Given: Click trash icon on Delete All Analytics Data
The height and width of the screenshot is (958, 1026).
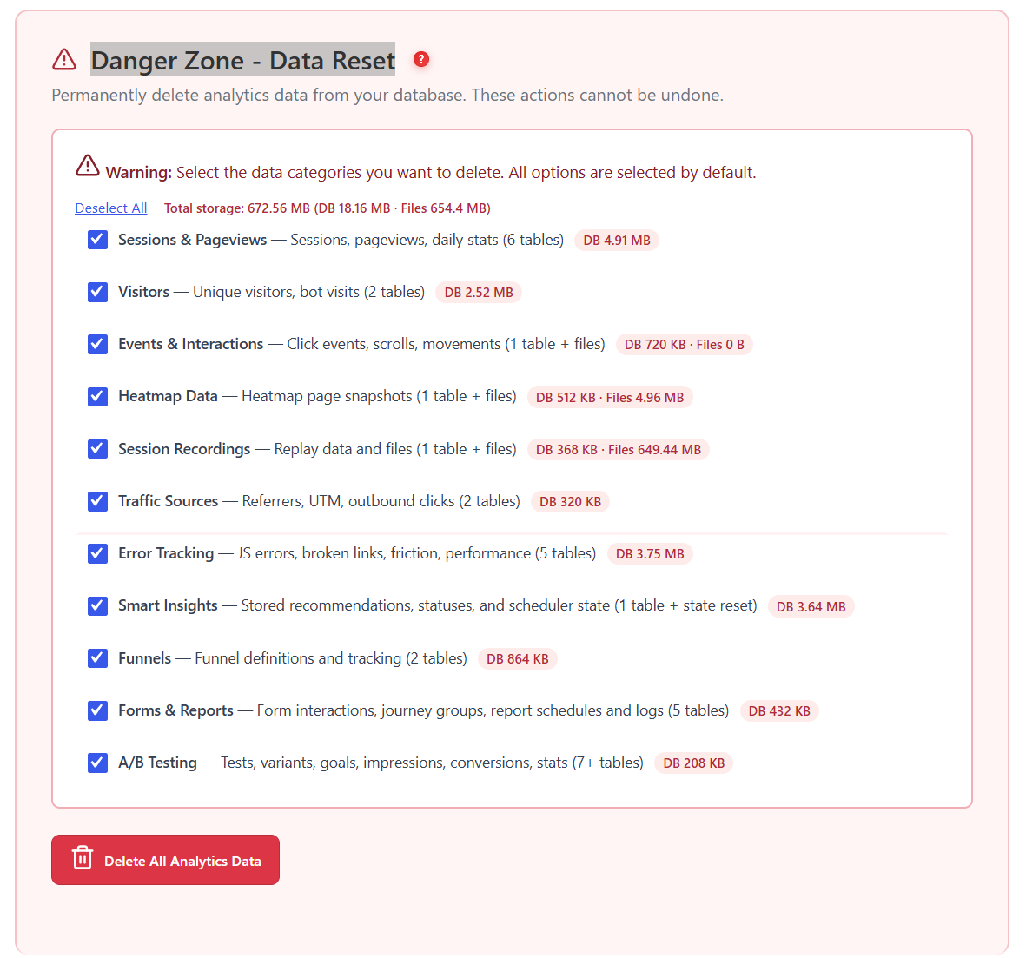Looking at the screenshot, I should [x=83, y=857].
